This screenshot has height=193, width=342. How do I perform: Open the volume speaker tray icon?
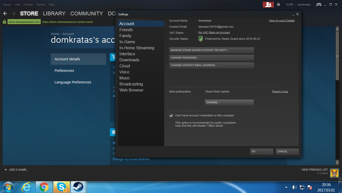pyautogui.click(x=294, y=187)
